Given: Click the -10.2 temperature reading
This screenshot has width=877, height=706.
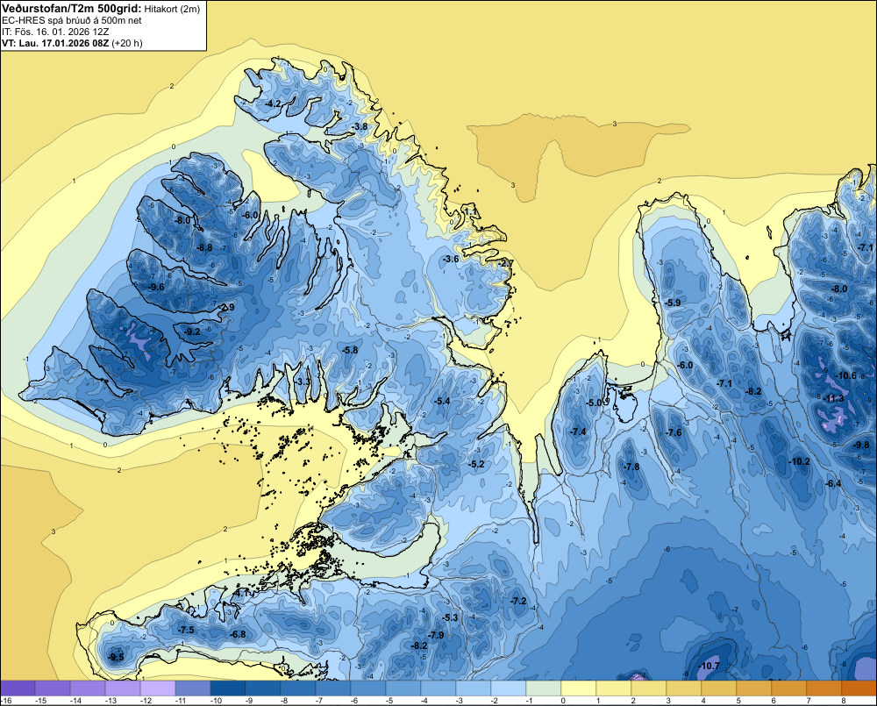Looking at the screenshot, I should [799, 462].
